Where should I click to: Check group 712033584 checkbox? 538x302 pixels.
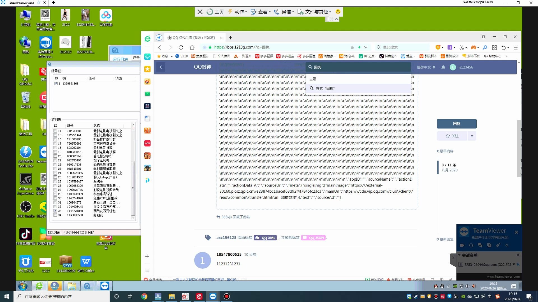point(55,131)
